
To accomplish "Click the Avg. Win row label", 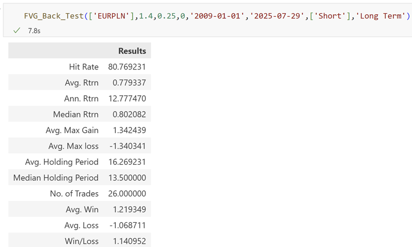I will pos(82,210).
